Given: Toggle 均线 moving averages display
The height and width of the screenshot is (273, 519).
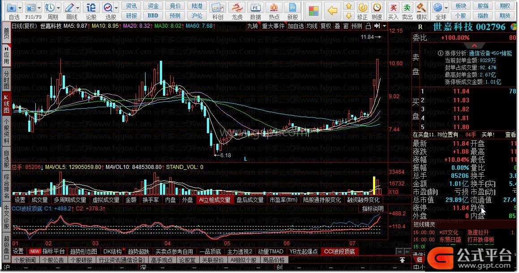Looking at the screenshot, I should (x=312, y=26).
